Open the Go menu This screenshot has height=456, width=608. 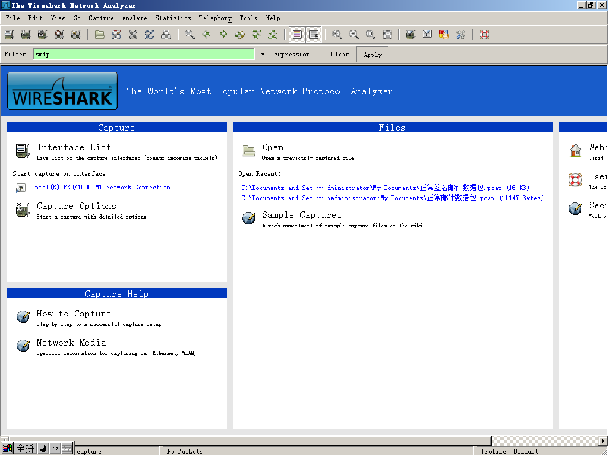77,18
